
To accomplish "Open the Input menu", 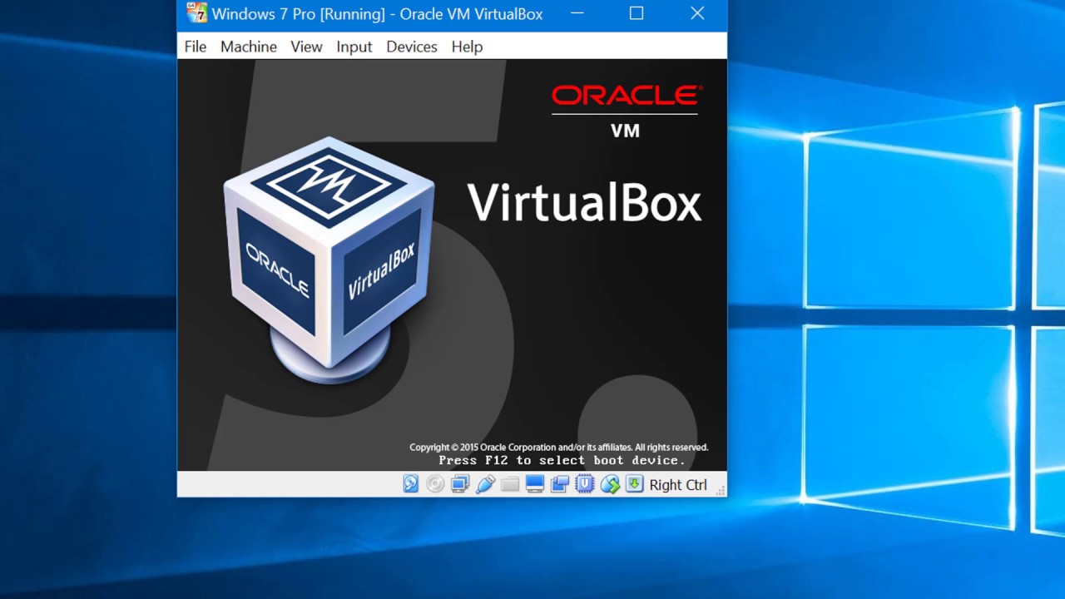I will (354, 47).
